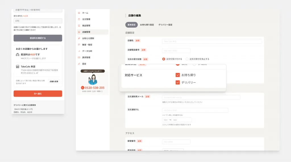
Task: Uncheck the デリバリー checkbox
Action: (178, 82)
